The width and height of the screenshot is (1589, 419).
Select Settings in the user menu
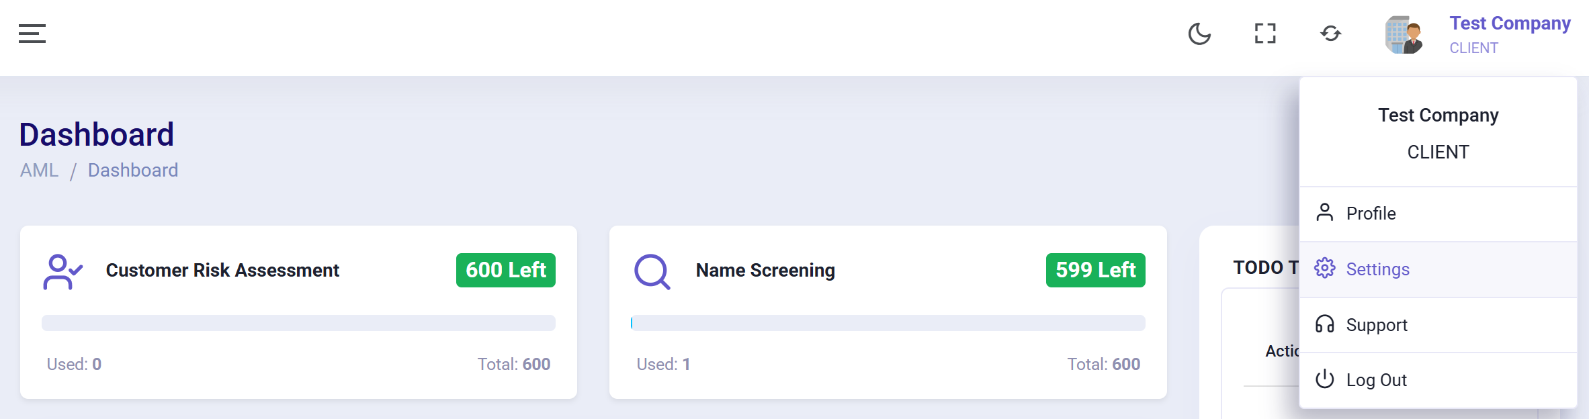pos(1438,269)
